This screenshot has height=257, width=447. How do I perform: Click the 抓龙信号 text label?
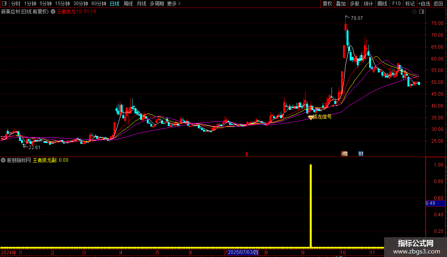(x=322, y=117)
